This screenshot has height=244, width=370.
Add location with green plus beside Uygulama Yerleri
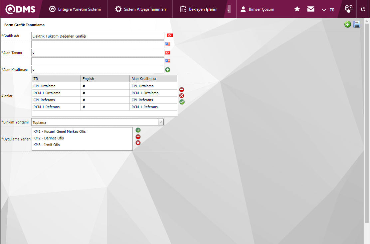tap(138, 130)
